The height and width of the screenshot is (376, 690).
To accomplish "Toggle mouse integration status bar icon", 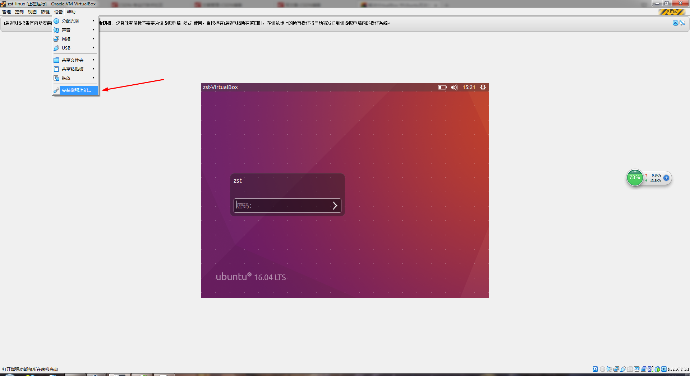I will coord(657,369).
